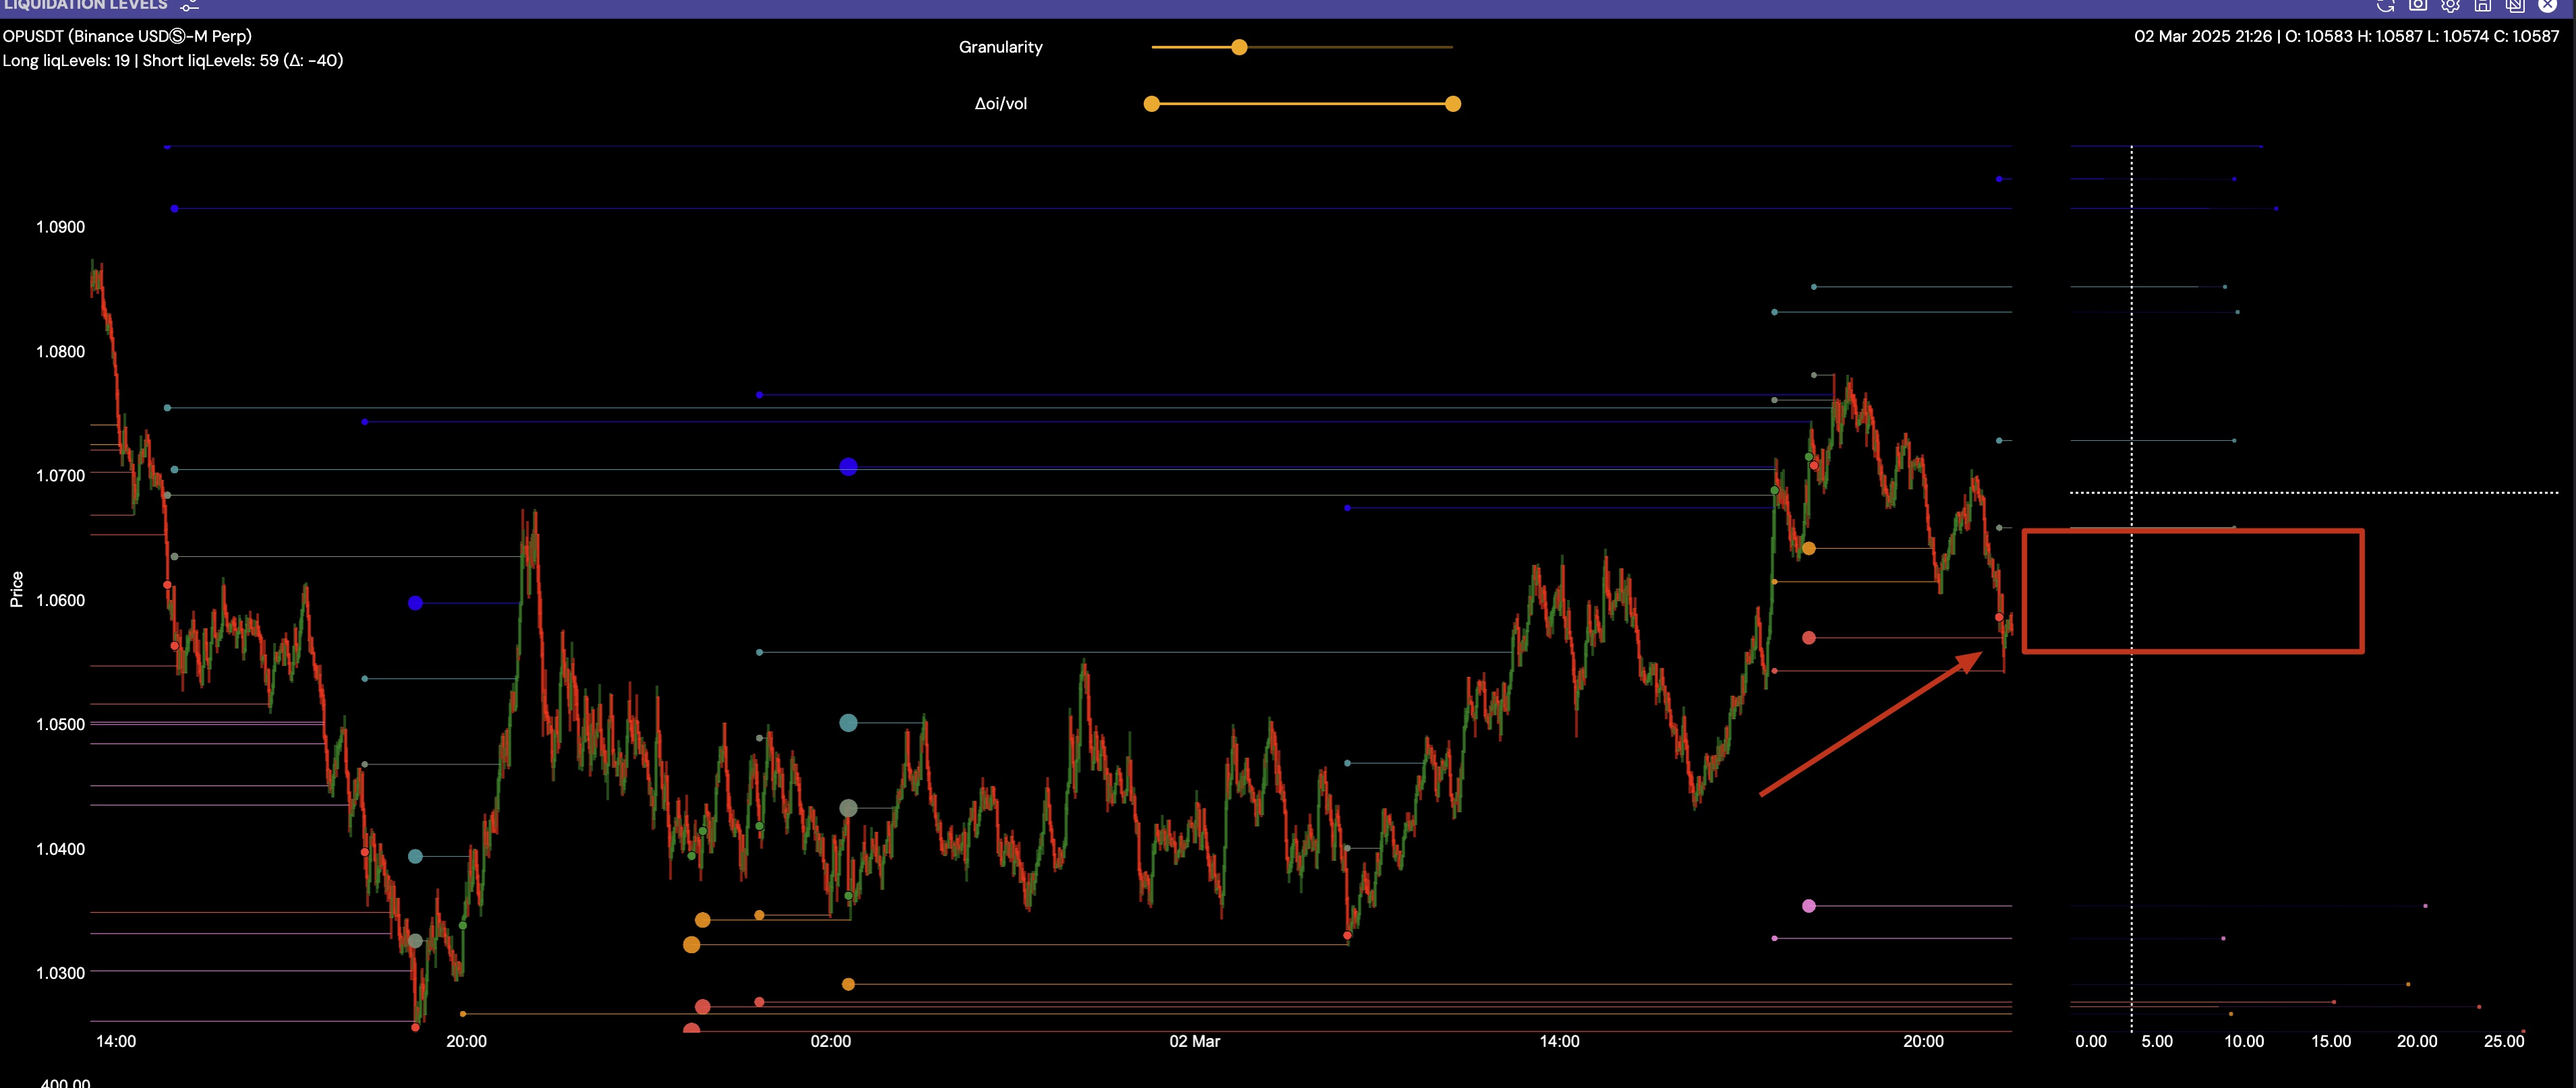Click the 1.0900 price axis label
Screen dimensions: 2576x1088
click(60, 227)
